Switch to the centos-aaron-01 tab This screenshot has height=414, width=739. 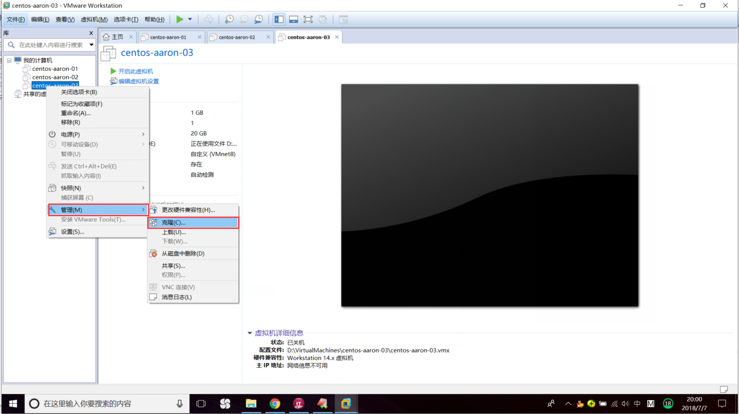tap(168, 37)
